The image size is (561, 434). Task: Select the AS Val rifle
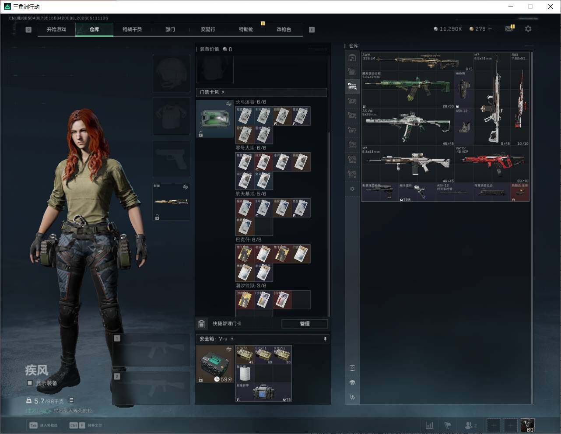pyautogui.click(x=408, y=127)
